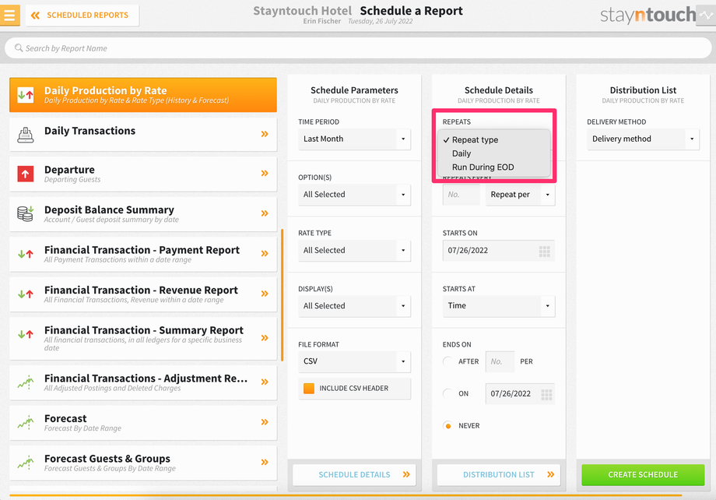Image resolution: width=716 pixels, height=500 pixels.
Task: Go back to Scheduled Reports
Action: pos(82,15)
